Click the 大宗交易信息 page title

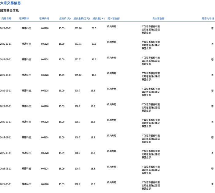click(x=10, y=3)
